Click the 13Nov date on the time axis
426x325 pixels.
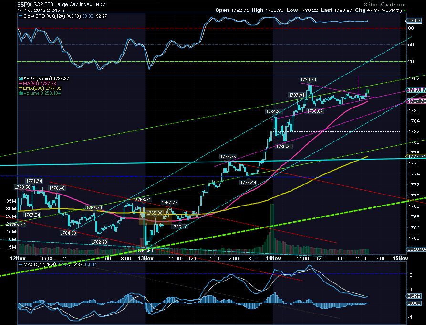point(145,258)
